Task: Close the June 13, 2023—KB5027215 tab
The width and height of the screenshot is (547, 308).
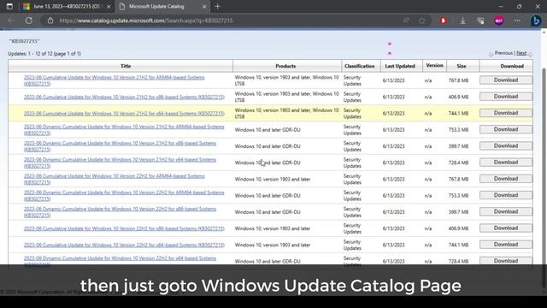Action: click(x=109, y=7)
